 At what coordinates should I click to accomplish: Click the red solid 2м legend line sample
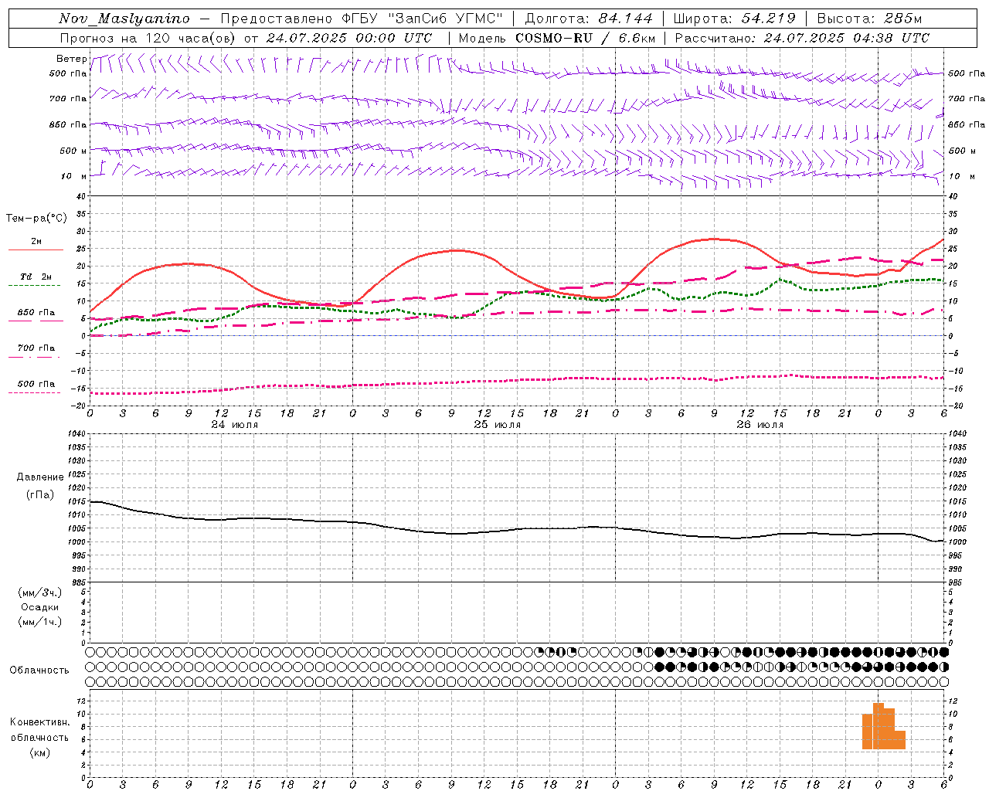point(36,250)
